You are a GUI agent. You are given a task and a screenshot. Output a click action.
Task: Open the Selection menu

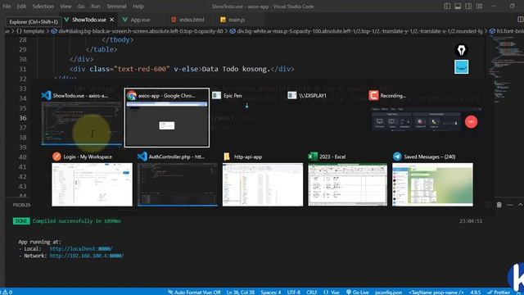coord(43,6)
